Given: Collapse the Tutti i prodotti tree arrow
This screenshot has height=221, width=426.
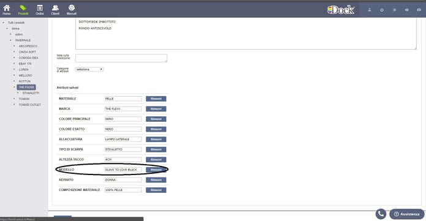Looking at the screenshot, I should [x=4, y=23].
